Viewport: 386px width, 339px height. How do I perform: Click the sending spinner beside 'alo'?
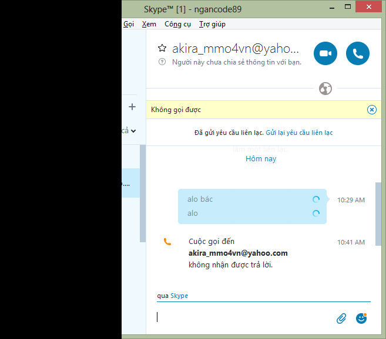tap(316, 213)
